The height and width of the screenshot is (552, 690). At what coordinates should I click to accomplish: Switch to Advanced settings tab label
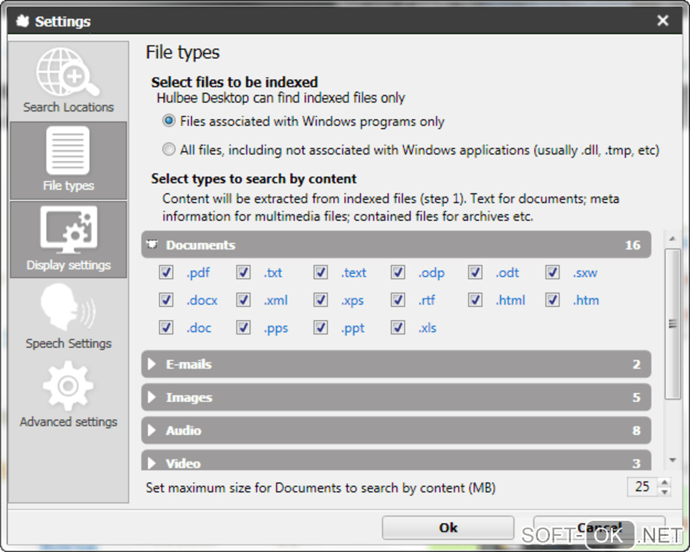pos(68,421)
